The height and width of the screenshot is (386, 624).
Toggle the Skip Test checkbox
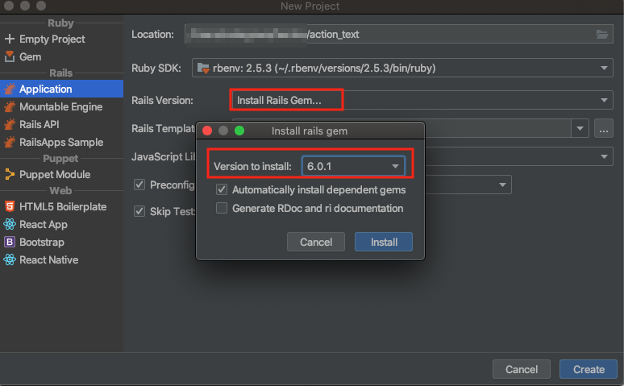tap(139, 211)
